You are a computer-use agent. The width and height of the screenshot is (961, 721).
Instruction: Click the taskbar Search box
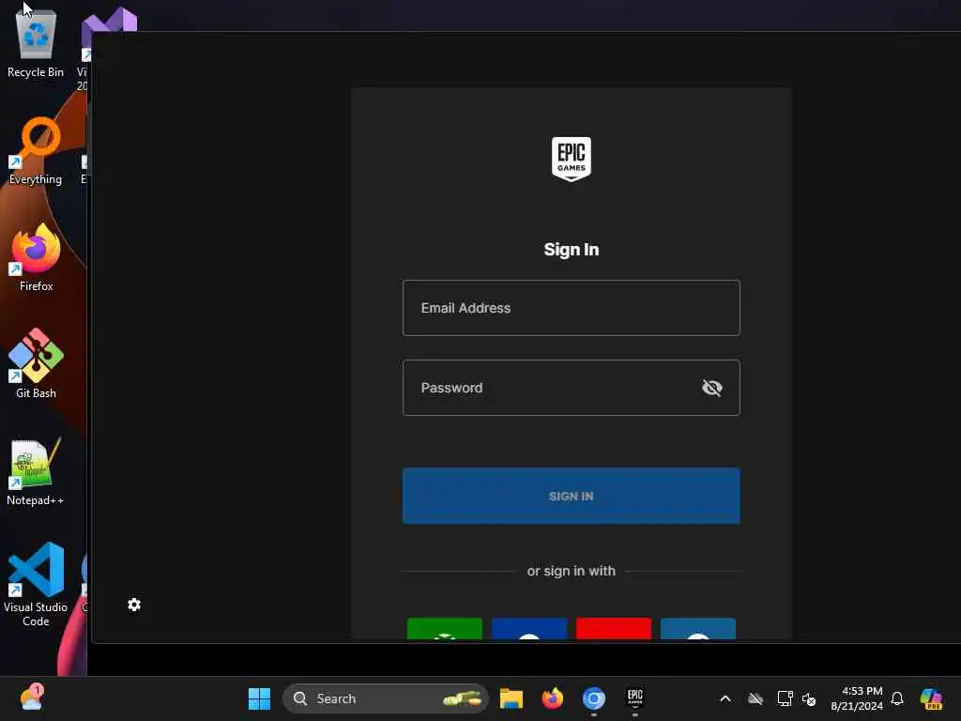[386, 698]
